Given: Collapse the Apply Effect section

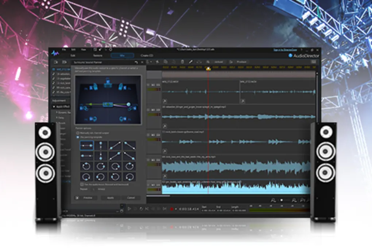Looking at the screenshot, I should (54, 107).
